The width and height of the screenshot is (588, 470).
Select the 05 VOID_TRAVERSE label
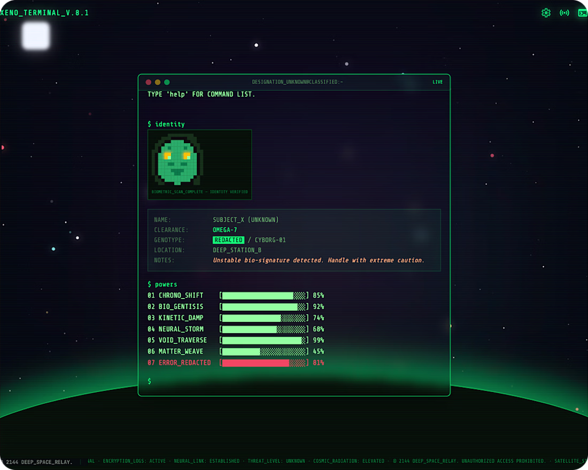pos(177,340)
